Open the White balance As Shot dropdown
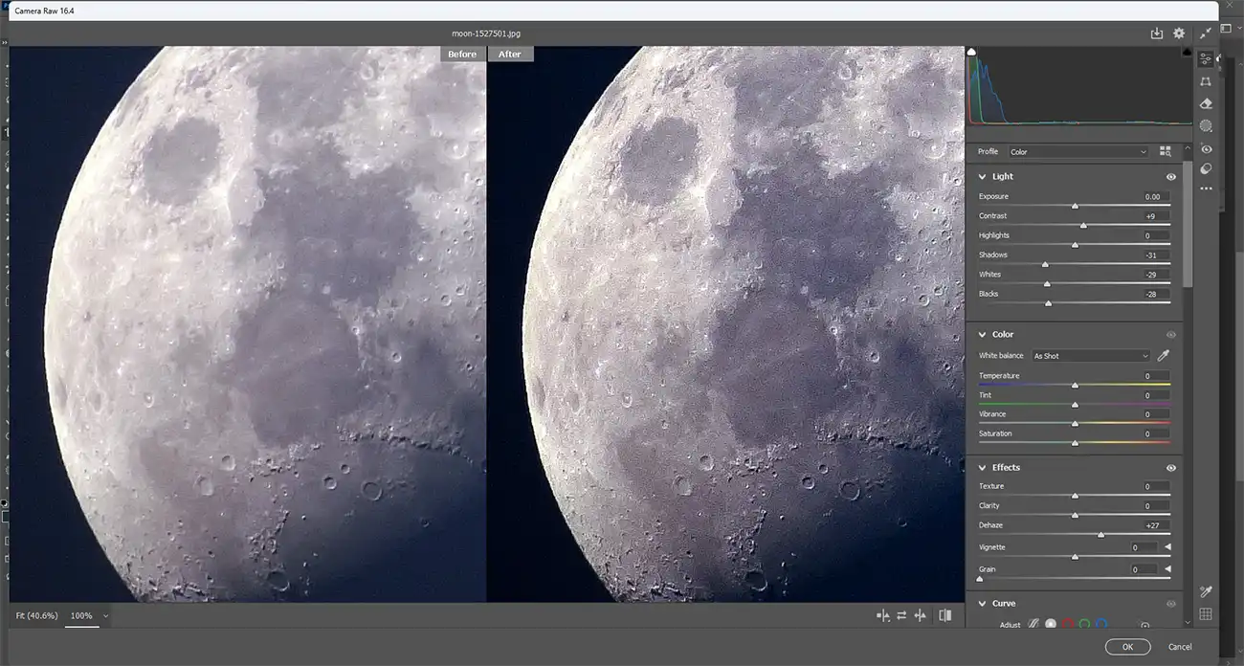This screenshot has height=666, width=1244. coord(1091,356)
